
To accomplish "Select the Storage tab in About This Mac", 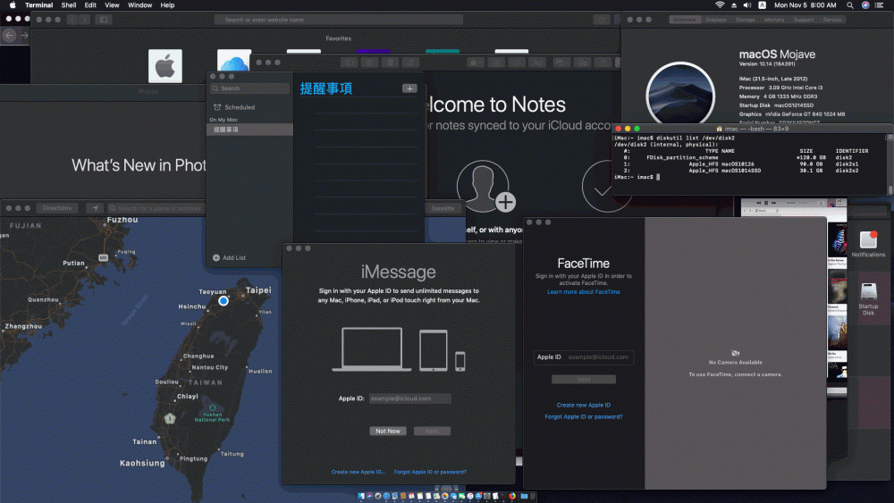I will click(746, 20).
